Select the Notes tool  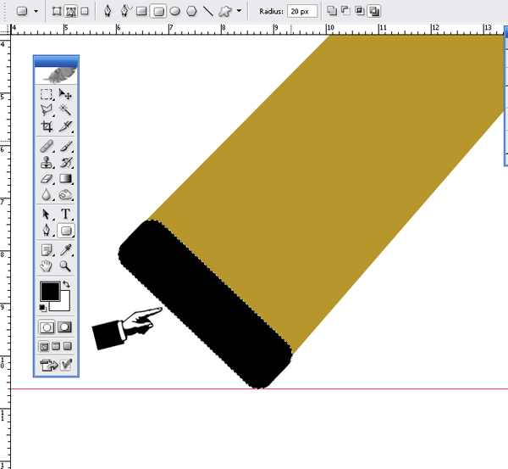click(47, 250)
